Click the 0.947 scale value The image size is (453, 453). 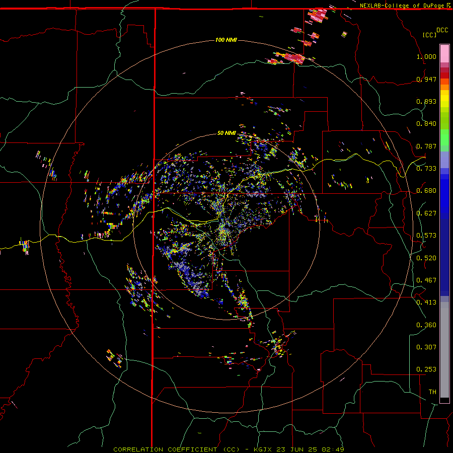(x=426, y=79)
